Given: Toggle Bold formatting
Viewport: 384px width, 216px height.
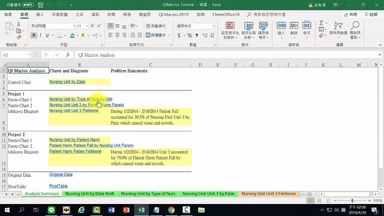Looking at the screenshot, I should tap(34, 35).
